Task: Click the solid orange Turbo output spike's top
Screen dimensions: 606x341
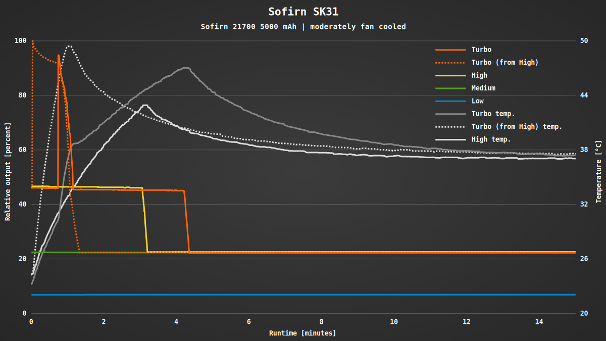Action: click(59, 56)
